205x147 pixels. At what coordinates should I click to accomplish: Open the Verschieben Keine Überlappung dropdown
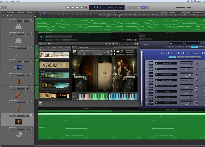198,13
